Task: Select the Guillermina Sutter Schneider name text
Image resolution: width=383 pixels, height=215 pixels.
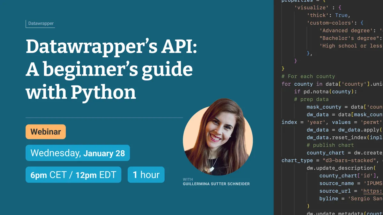Action: (x=216, y=184)
